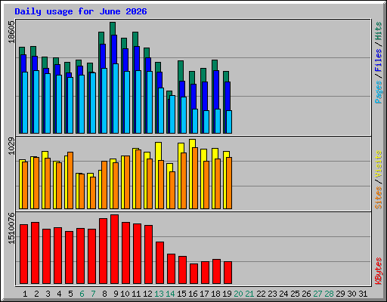Click the cyan pages bar for day 19
Screen dimensions: 387x302
coord(229,122)
